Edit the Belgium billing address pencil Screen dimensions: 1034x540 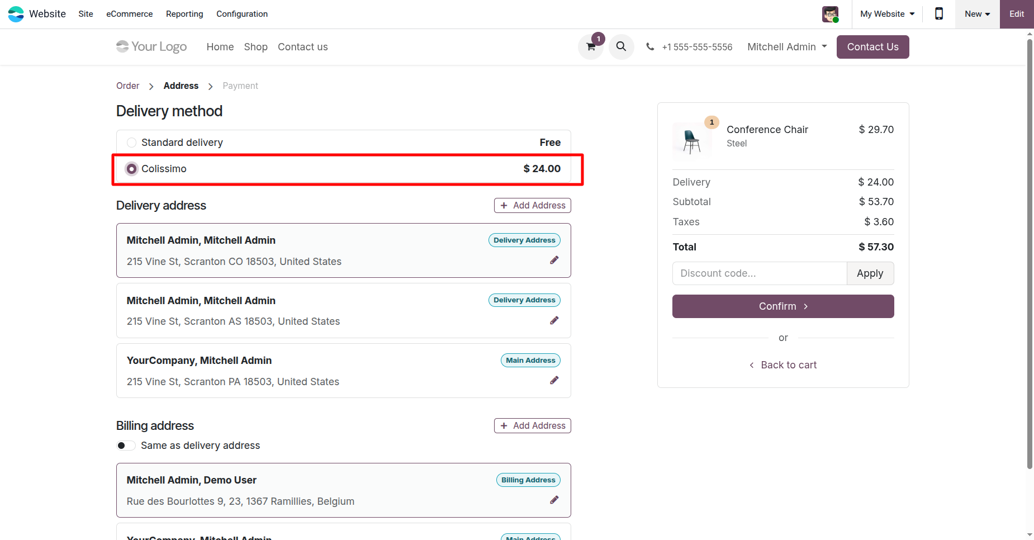click(554, 500)
